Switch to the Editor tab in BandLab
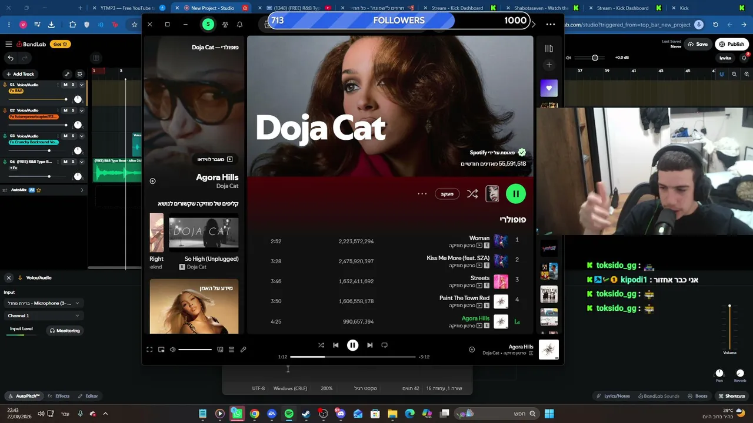 point(88,396)
